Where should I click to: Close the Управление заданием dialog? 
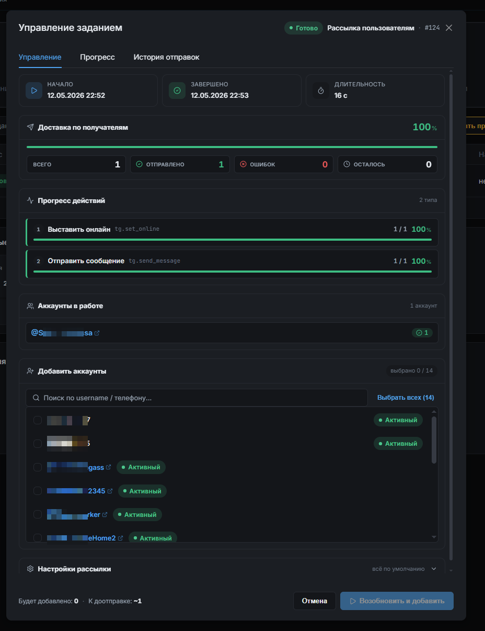pyautogui.click(x=449, y=28)
